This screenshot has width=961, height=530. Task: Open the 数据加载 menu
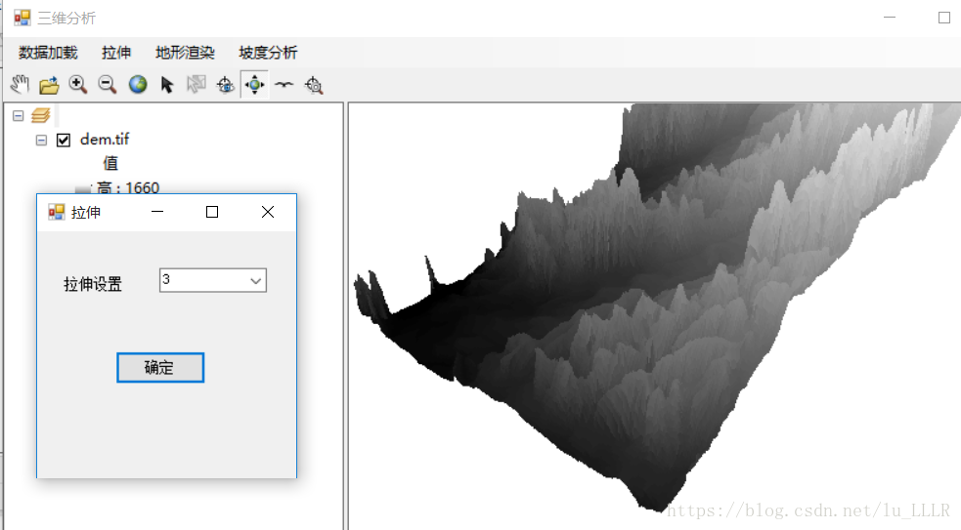(48, 53)
